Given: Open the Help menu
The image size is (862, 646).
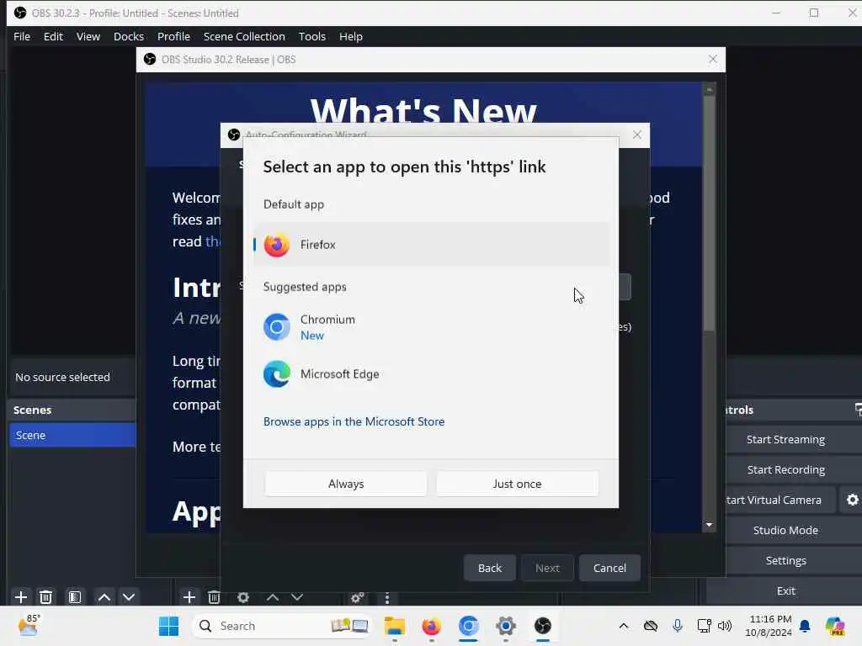Looking at the screenshot, I should click(x=351, y=36).
